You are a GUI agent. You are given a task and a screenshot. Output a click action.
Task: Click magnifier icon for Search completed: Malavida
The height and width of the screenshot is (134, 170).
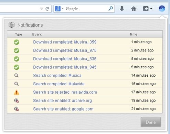coord(17,84)
